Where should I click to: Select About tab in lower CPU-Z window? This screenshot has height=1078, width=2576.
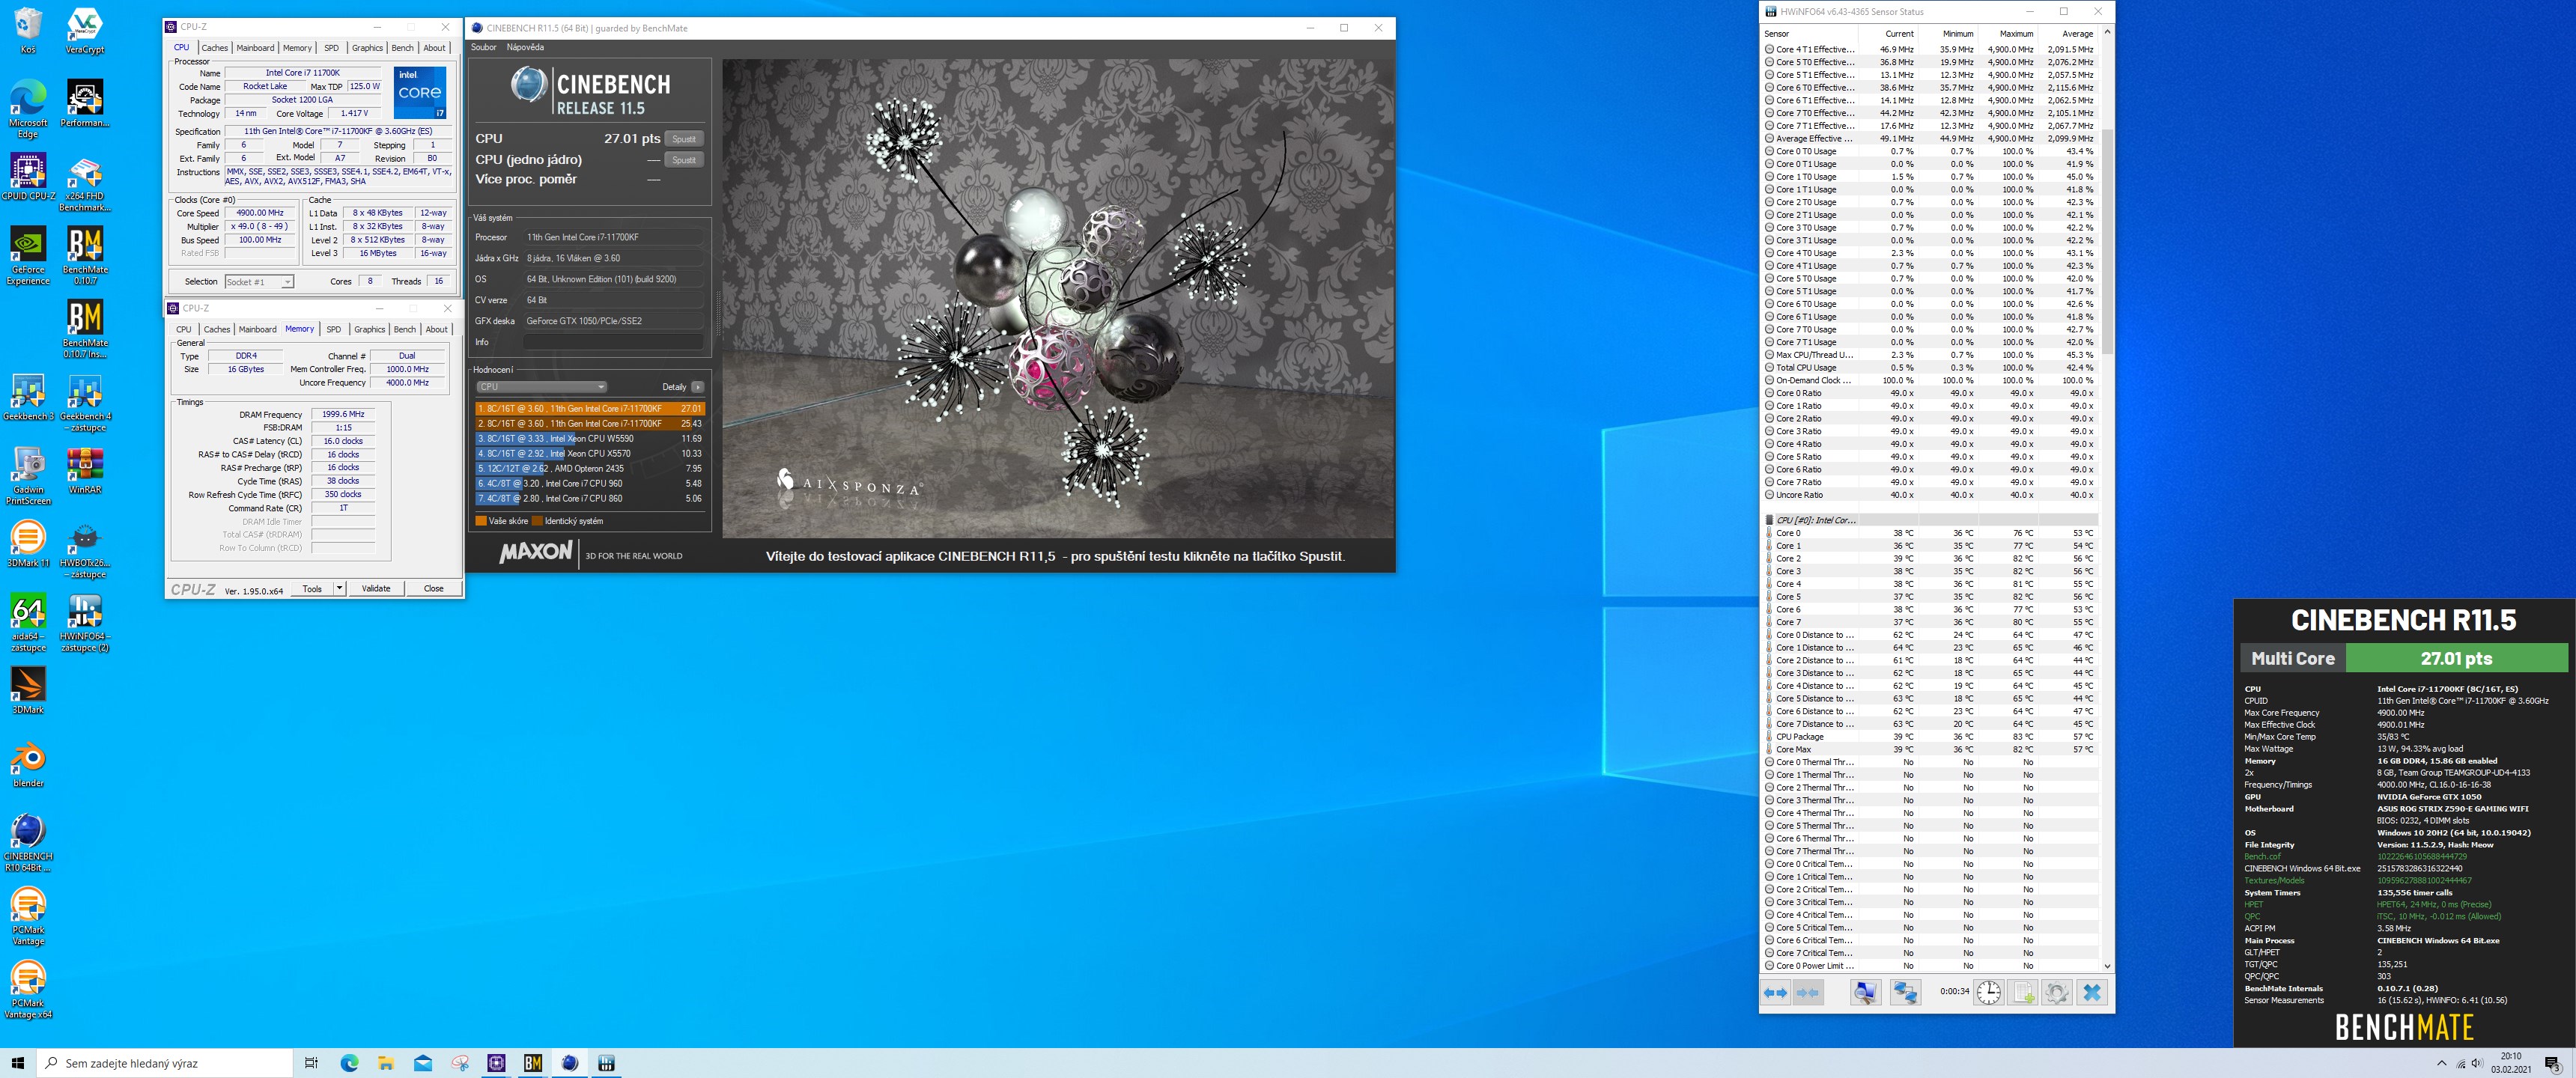(x=437, y=329)
